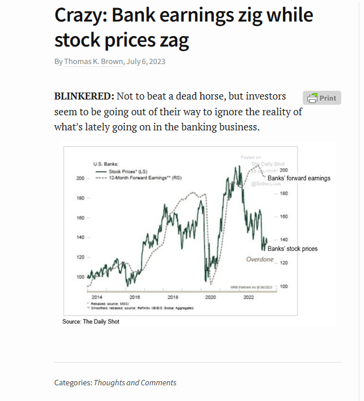Click the Categories label text
Image resolution: width=364 pixels, height=401 pixels.
73,382
